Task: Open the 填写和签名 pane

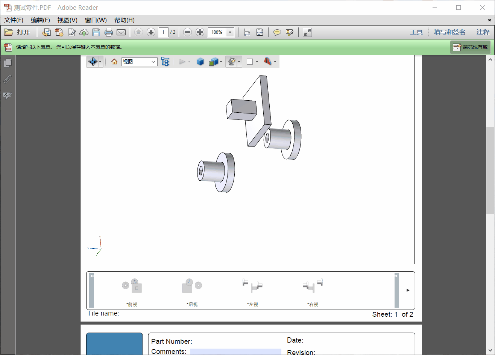Action: 449,32
